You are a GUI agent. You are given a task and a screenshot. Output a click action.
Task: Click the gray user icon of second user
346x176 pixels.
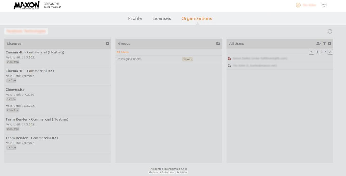(x=229, y=66)
